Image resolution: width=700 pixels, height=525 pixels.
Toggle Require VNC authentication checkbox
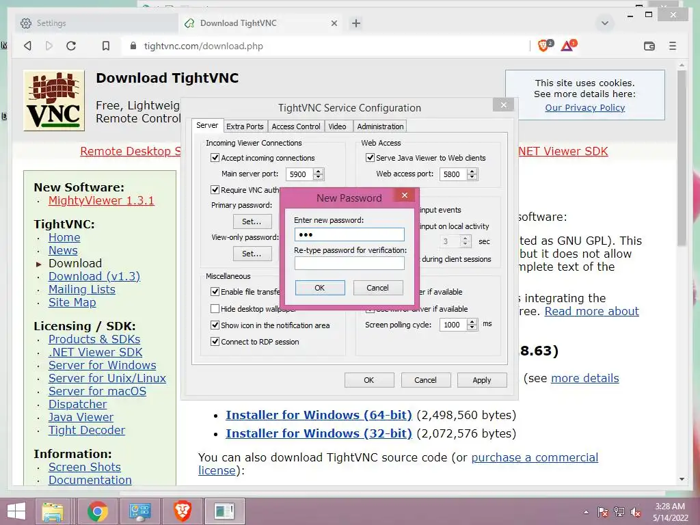(215, 190)
